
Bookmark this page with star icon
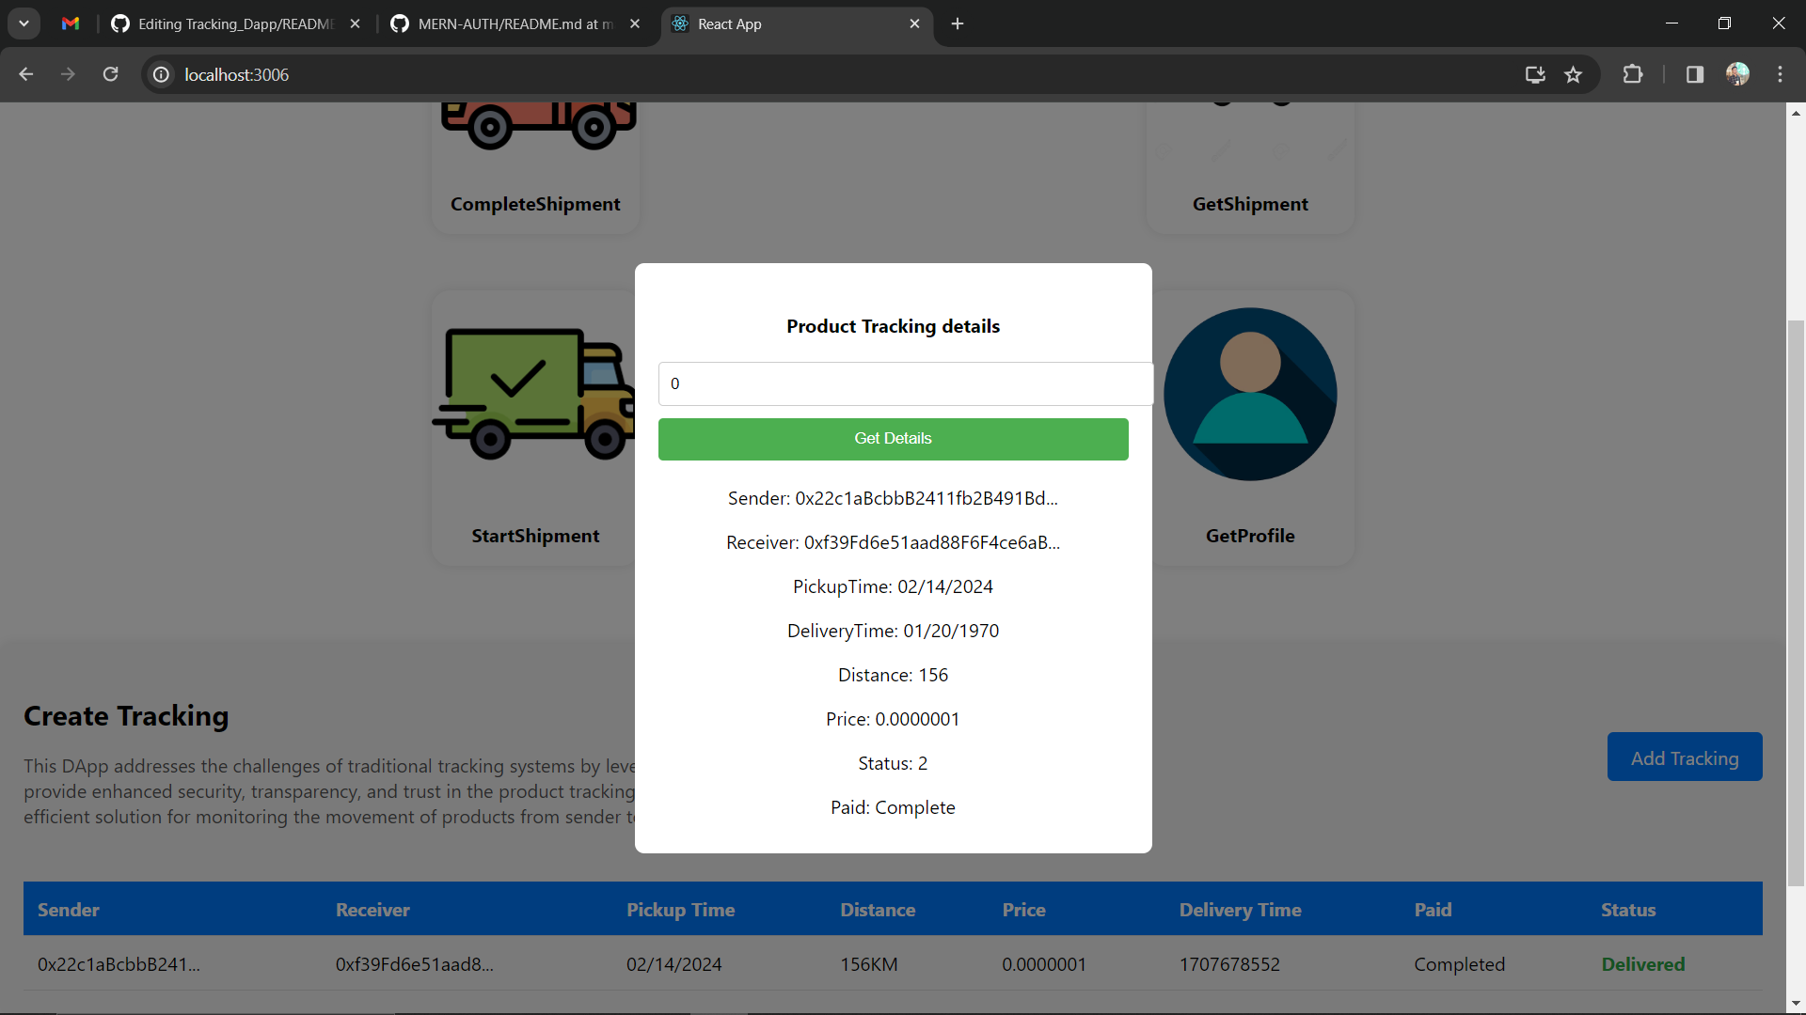click(1573, 75)
